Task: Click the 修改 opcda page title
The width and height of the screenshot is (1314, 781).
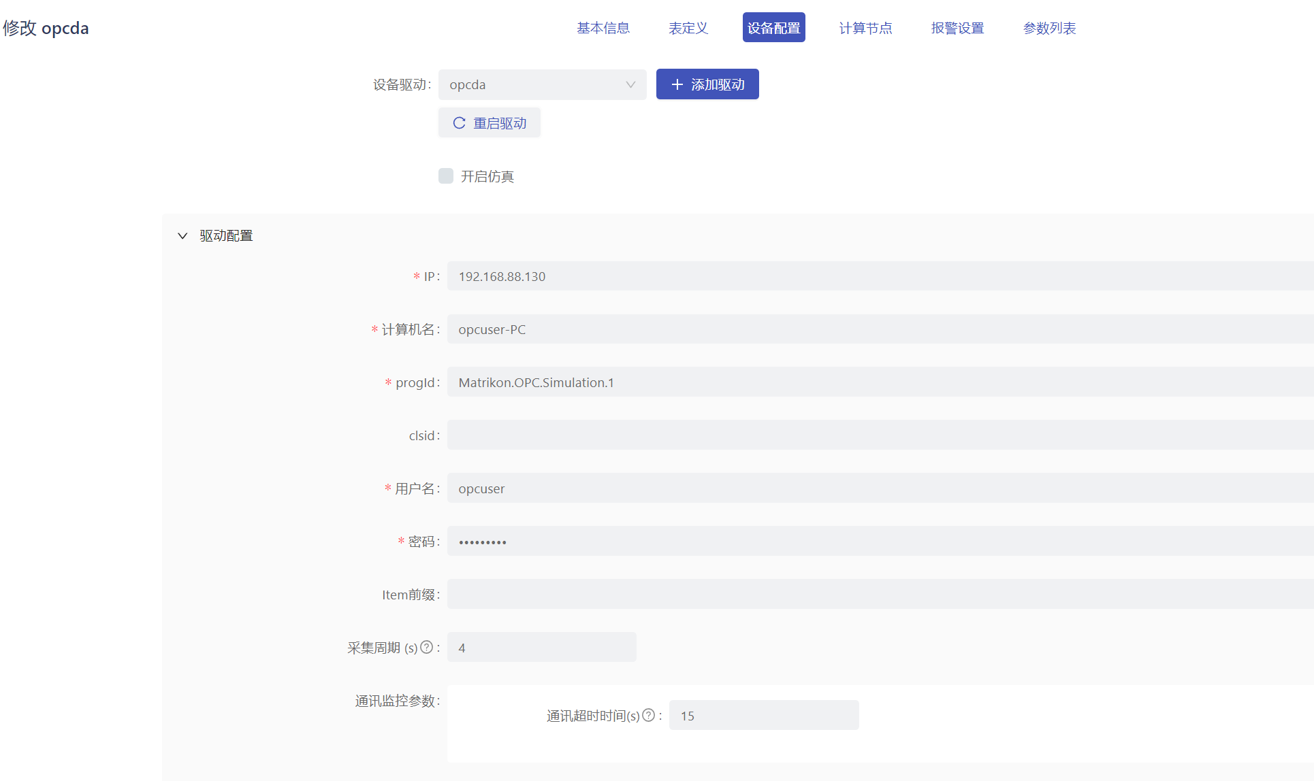Action: tap(46, 28)
